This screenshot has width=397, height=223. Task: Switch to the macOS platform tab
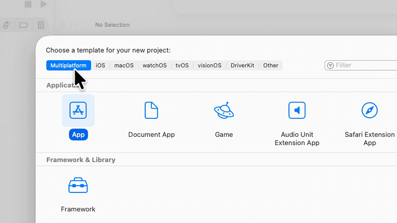click(x=124, y=65)
